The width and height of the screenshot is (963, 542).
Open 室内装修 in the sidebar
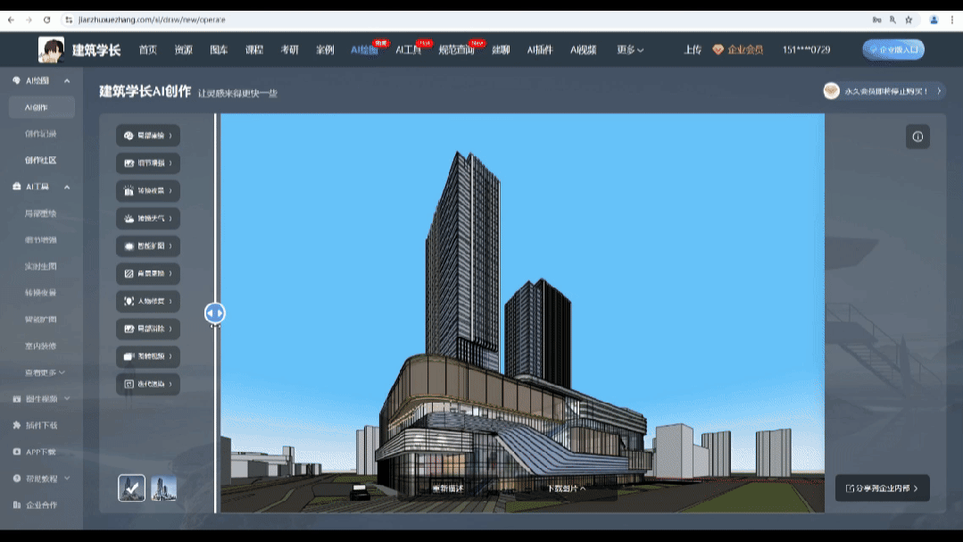40,346
